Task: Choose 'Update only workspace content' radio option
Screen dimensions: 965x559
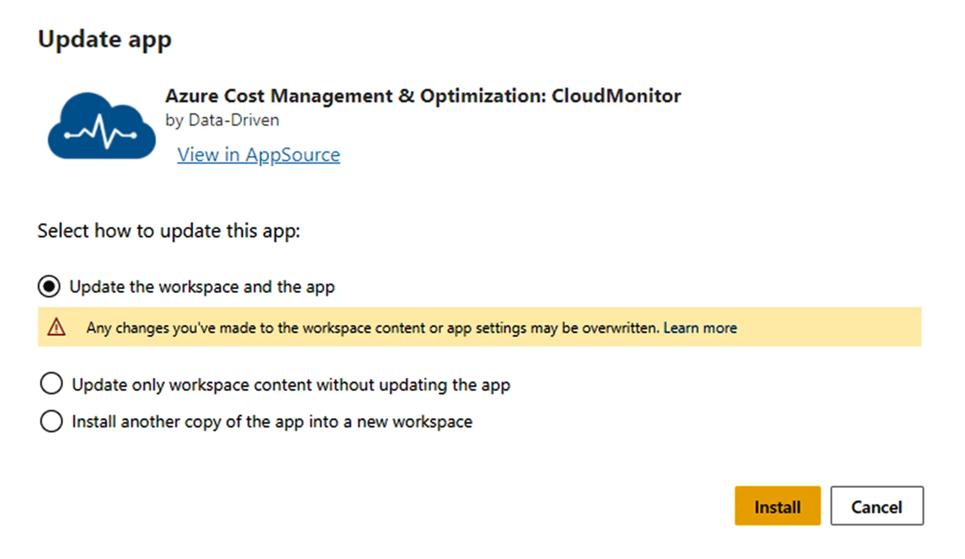Action: [x=51, y=383]
